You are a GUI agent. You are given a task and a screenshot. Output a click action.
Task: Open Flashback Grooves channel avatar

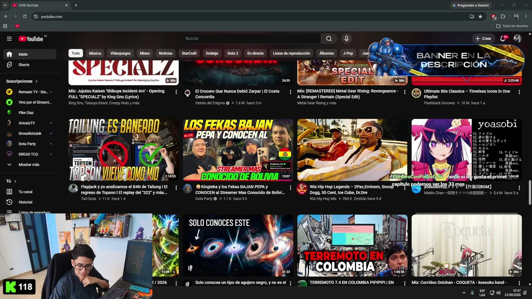click(416, 93)
